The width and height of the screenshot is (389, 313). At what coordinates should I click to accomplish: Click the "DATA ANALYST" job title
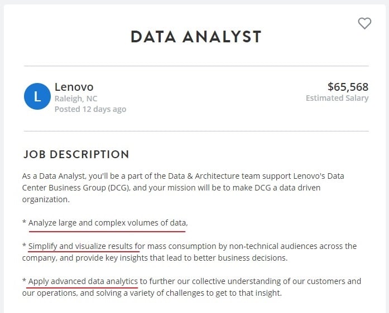point(196,37)
